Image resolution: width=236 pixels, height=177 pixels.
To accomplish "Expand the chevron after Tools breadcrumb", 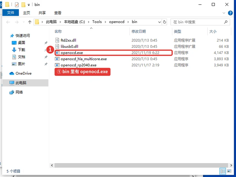I will [105, 22].
